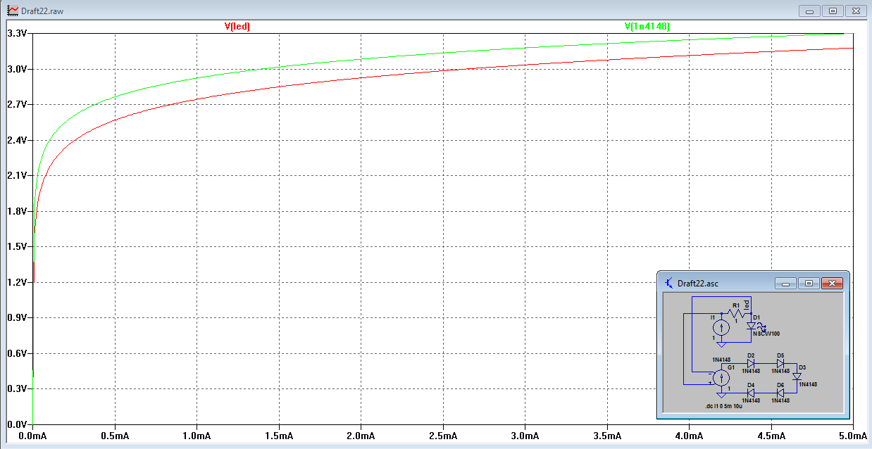The height and width of the screenshot is (449, 872).
Task: Click the 4.5mA horizontal axis label
Action: coord(771,436)
